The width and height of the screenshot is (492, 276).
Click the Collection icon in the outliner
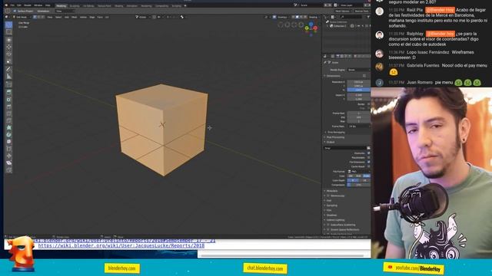pyautogui.click(x=331, y=26)
